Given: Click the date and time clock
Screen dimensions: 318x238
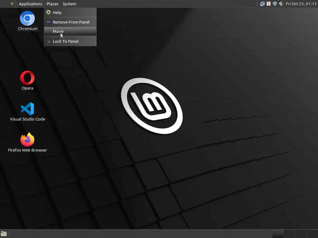Looking at the screenshot, I should coord(301,4).
